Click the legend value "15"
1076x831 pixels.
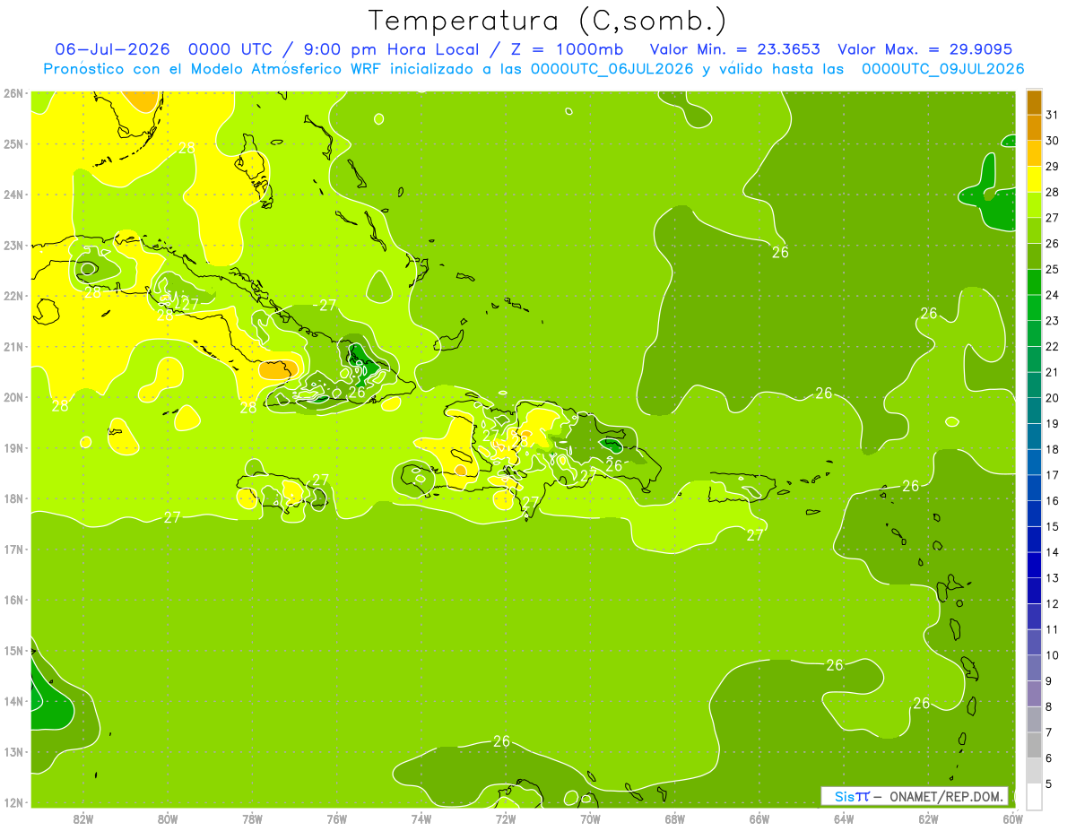(1053, 527)
